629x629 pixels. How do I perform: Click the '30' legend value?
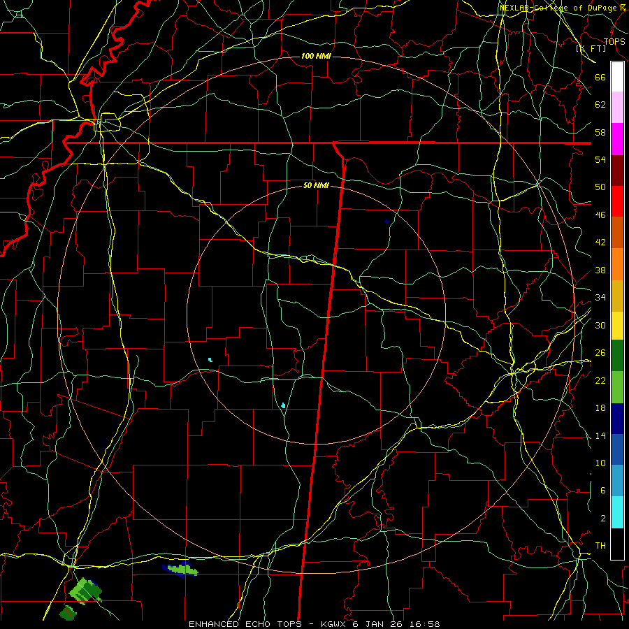[600, 325]
